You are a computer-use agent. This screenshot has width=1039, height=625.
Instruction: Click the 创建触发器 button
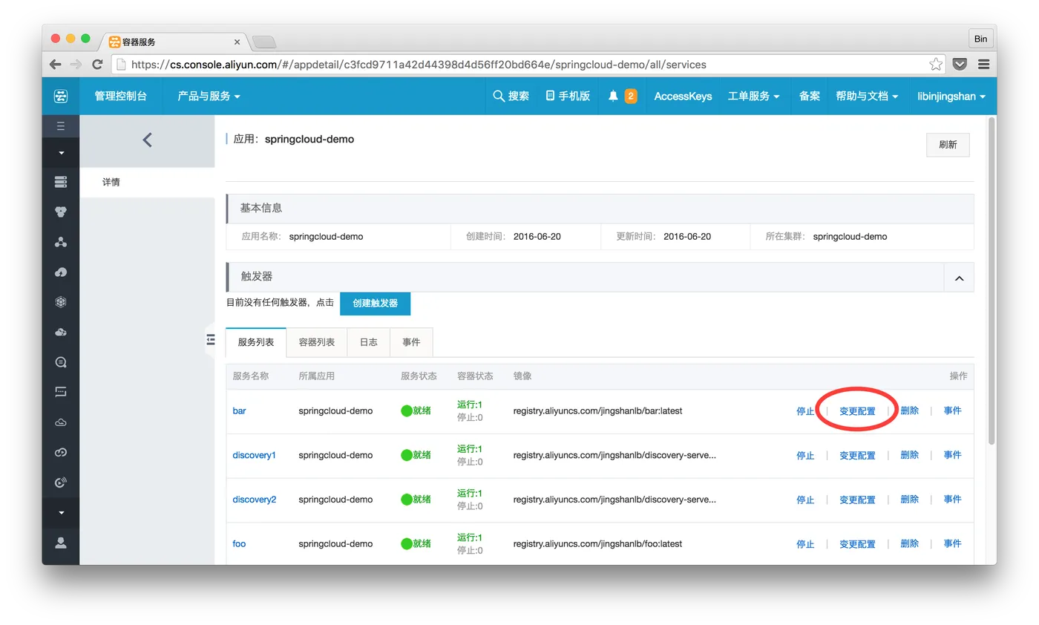375,304
